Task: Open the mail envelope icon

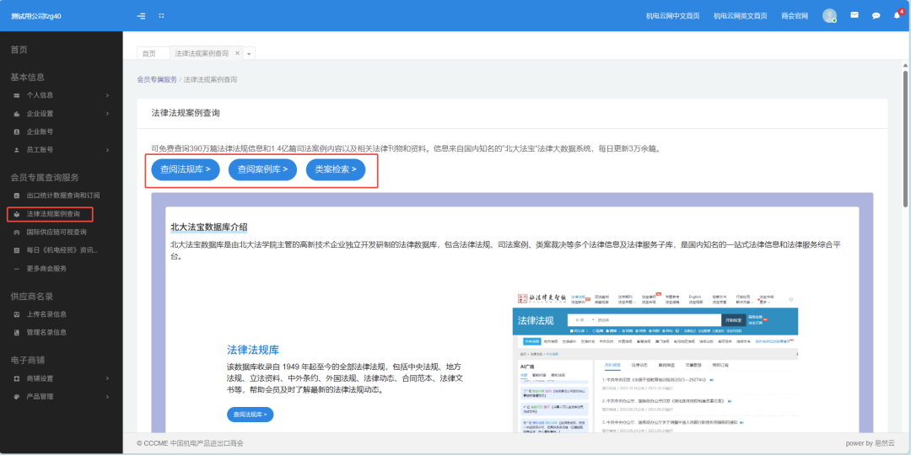Action: pos(854,16)
